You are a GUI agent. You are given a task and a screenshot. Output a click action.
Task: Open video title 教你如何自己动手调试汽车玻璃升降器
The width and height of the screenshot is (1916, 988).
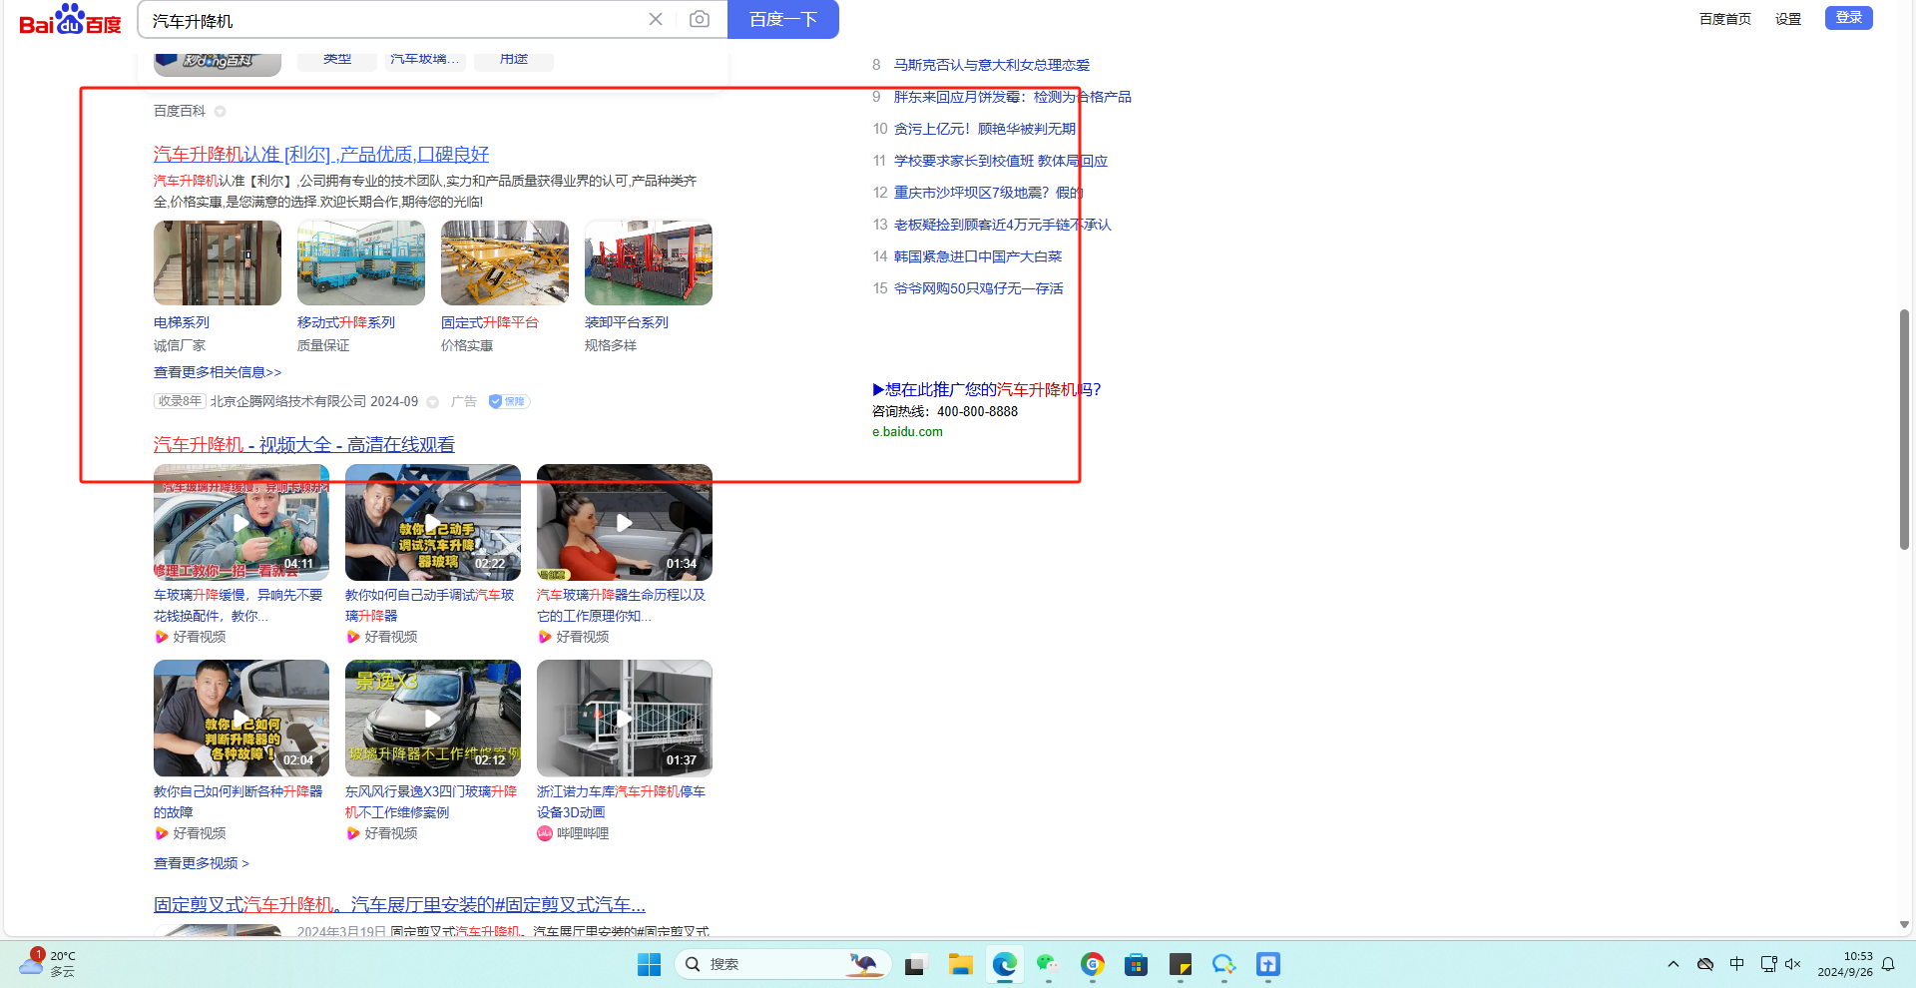click(430, 605)
